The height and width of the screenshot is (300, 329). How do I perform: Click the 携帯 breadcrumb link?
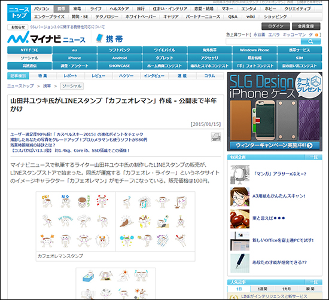(x=47, y=86)
